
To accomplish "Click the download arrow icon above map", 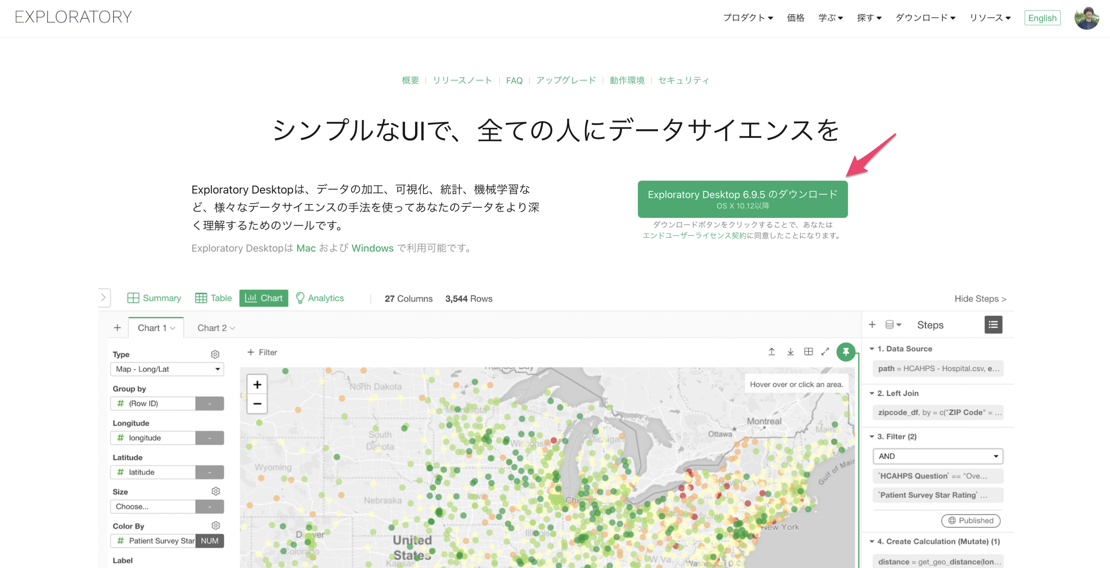I will (x=790, y=352).
